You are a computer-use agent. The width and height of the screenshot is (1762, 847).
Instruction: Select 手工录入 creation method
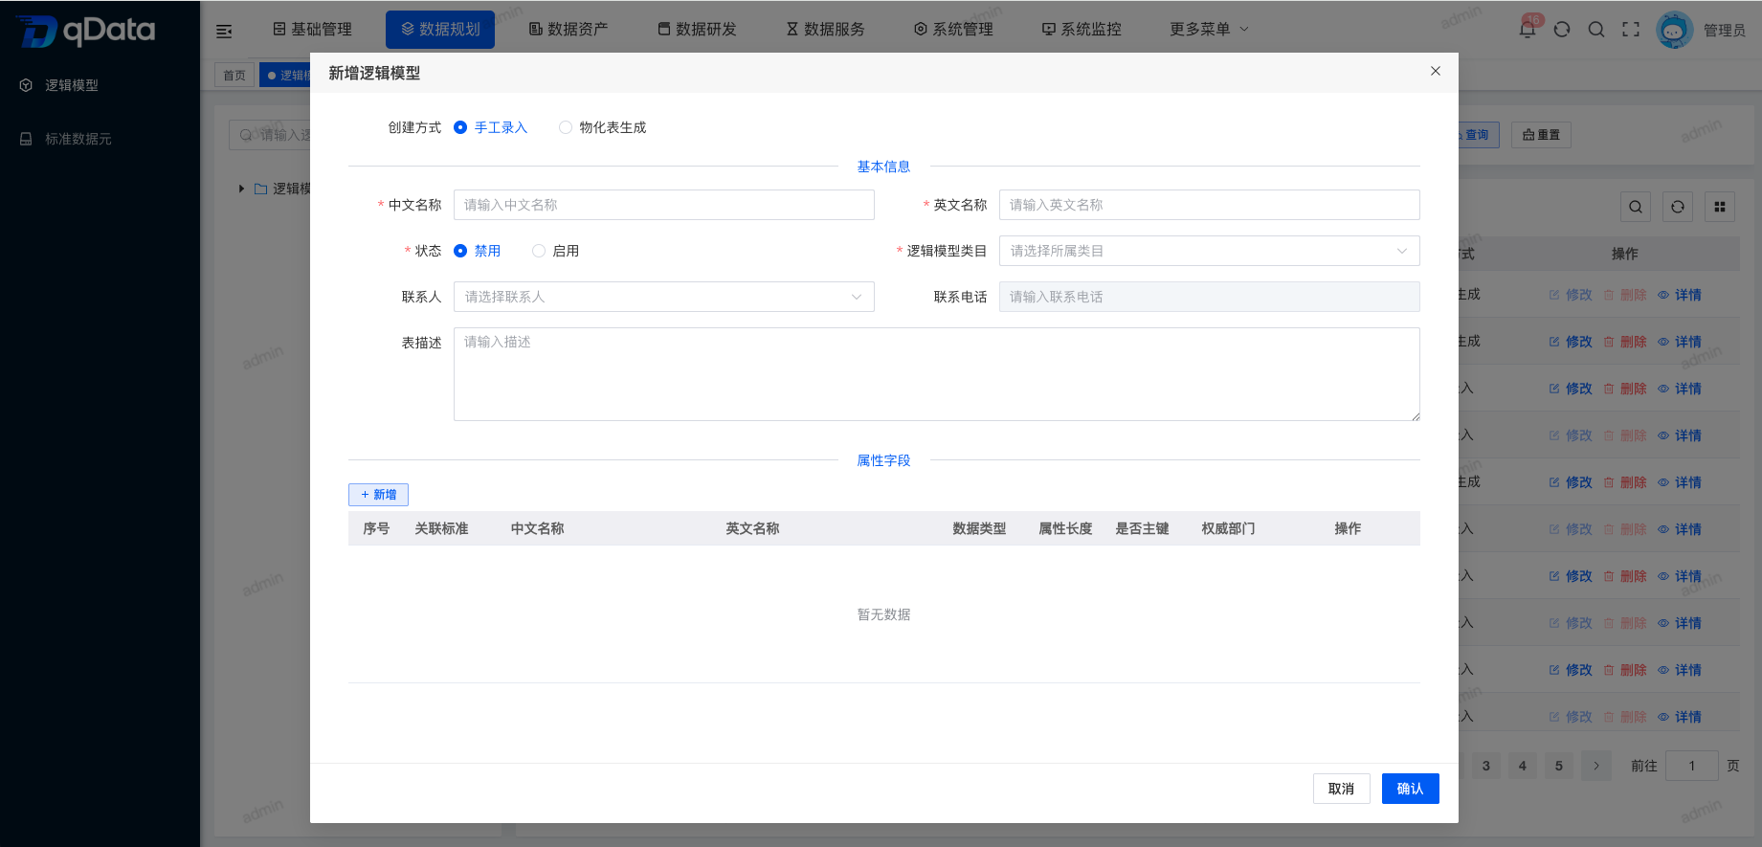[x=490, y=127]
